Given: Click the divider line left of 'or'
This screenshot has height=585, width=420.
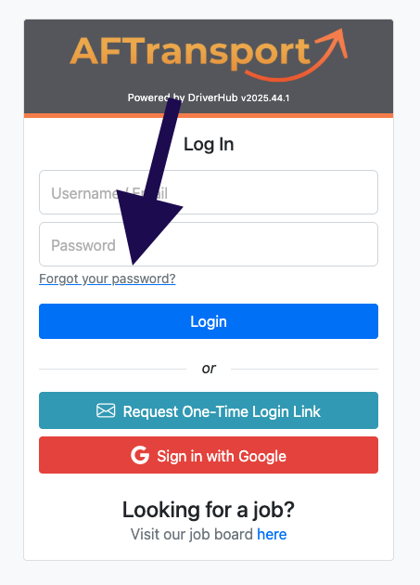Looking at the screenshot, I should click(112, 369).
